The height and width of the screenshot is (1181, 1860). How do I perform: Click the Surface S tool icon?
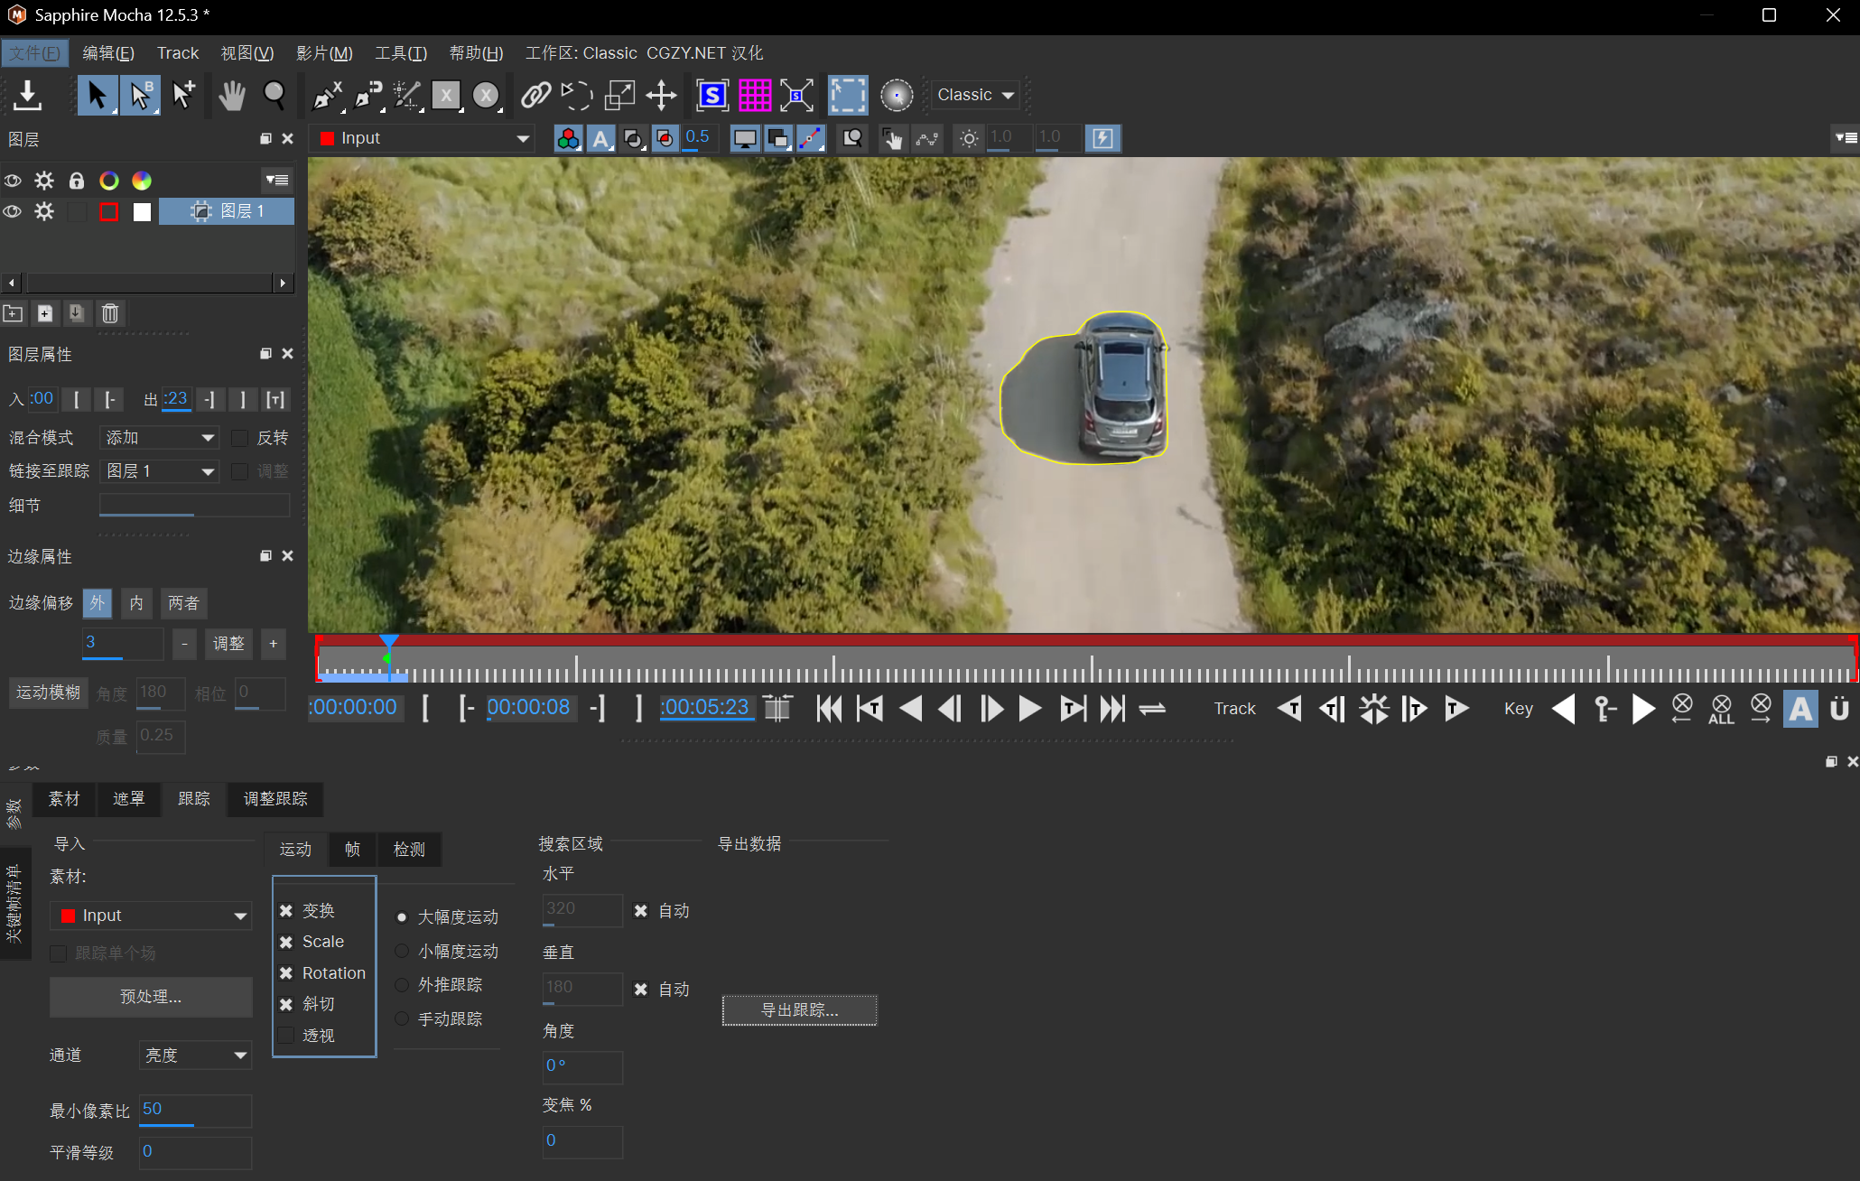pos(712,95)
